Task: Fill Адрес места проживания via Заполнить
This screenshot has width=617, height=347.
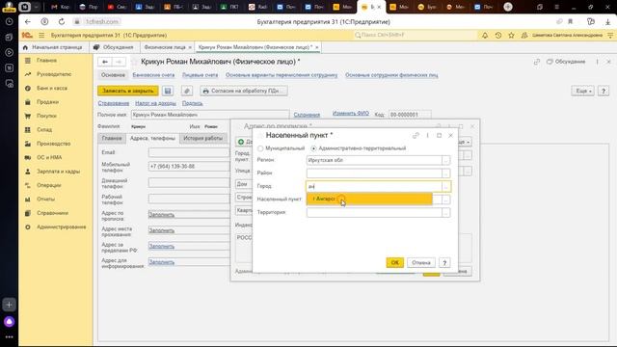Action: point(161,230)
